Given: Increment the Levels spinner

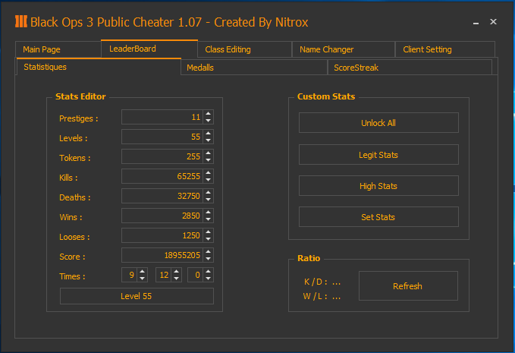Looking at the screenshot, I should tap(209, 134).
